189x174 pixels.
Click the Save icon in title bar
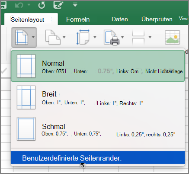coord(3,5)
